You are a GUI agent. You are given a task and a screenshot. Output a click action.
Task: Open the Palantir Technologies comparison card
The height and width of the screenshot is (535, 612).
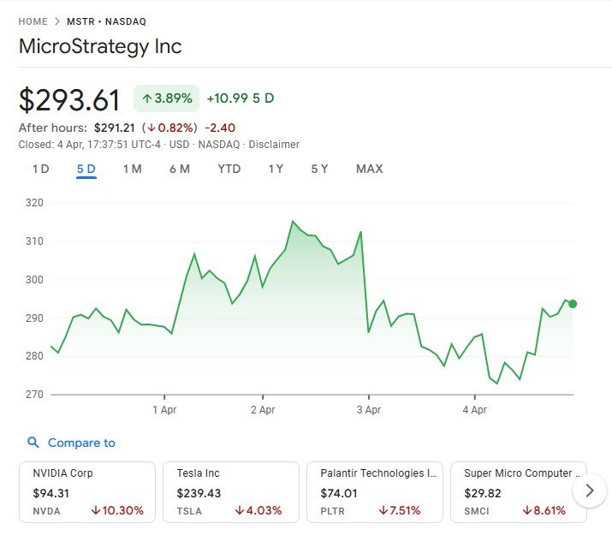coord(374,491)
